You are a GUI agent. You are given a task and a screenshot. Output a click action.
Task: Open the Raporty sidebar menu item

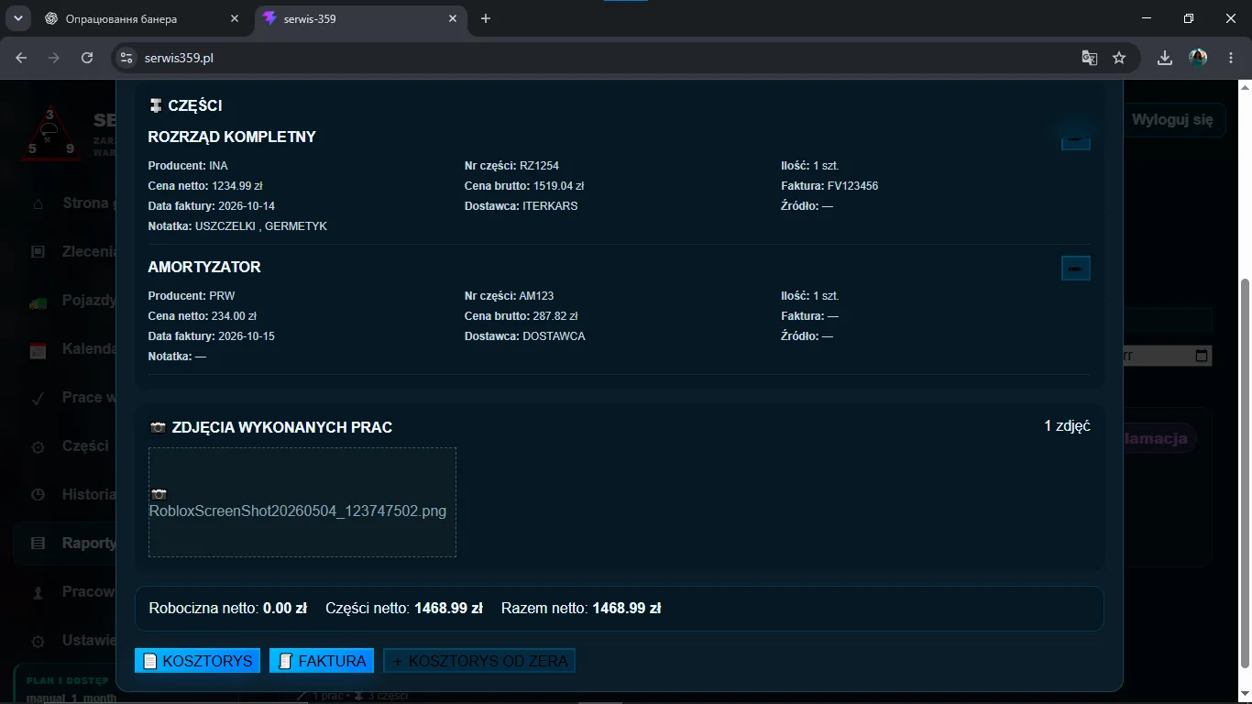point(65,543)
